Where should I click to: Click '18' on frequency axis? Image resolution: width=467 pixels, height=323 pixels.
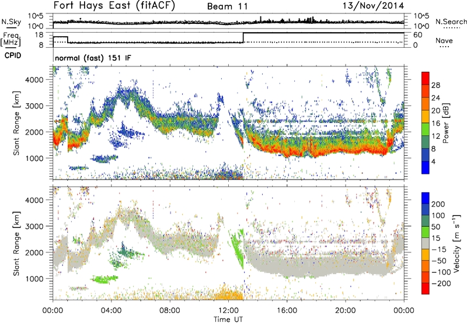point(39,35)
